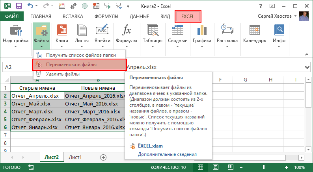Screen dimensions: 313x172
Task: Select row 7 header
Action: coord(5,135)
